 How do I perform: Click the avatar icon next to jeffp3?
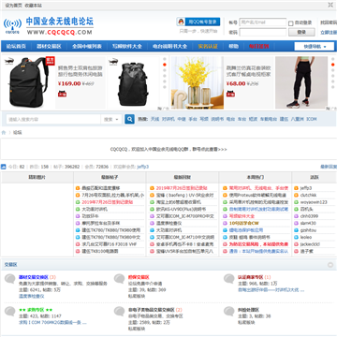(x=297, y=188)
